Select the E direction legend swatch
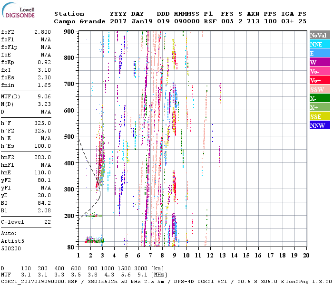 319,53
